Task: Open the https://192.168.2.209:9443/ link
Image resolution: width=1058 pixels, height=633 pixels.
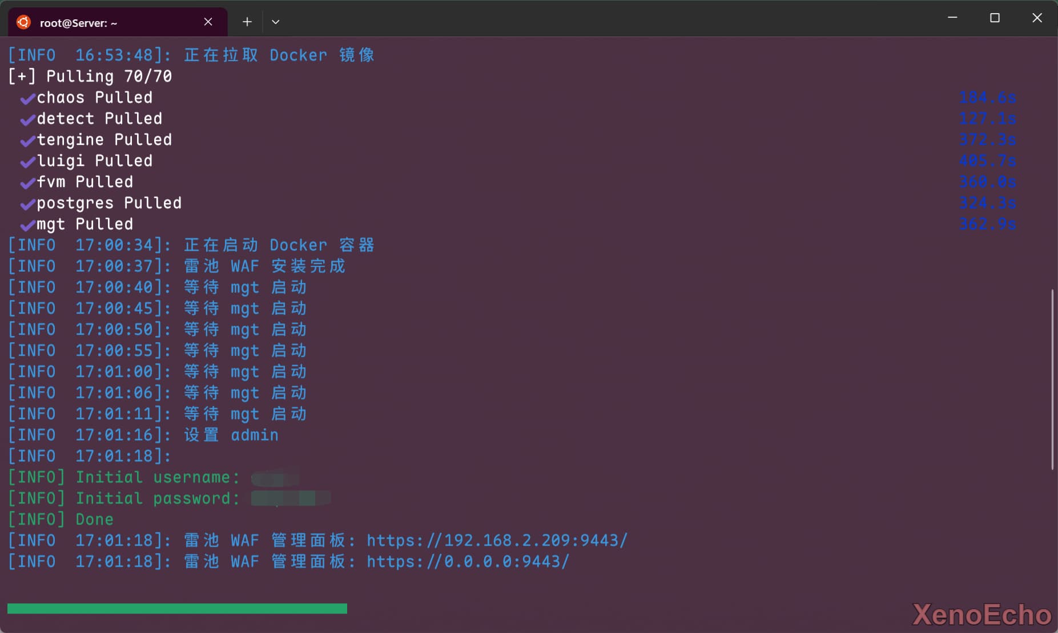Action: [x=496, y=540]
